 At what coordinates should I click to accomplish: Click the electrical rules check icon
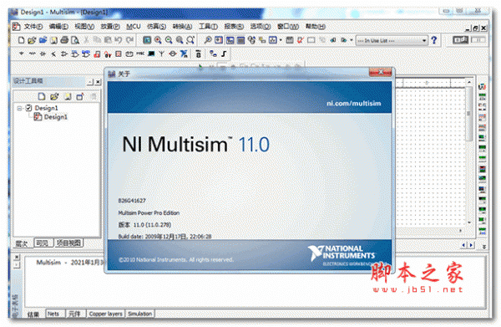click(300, 40)
